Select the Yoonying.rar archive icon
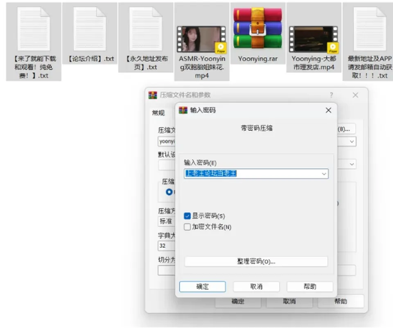The height and width of the screenshot is (328, 393). (x=257, y=28)
